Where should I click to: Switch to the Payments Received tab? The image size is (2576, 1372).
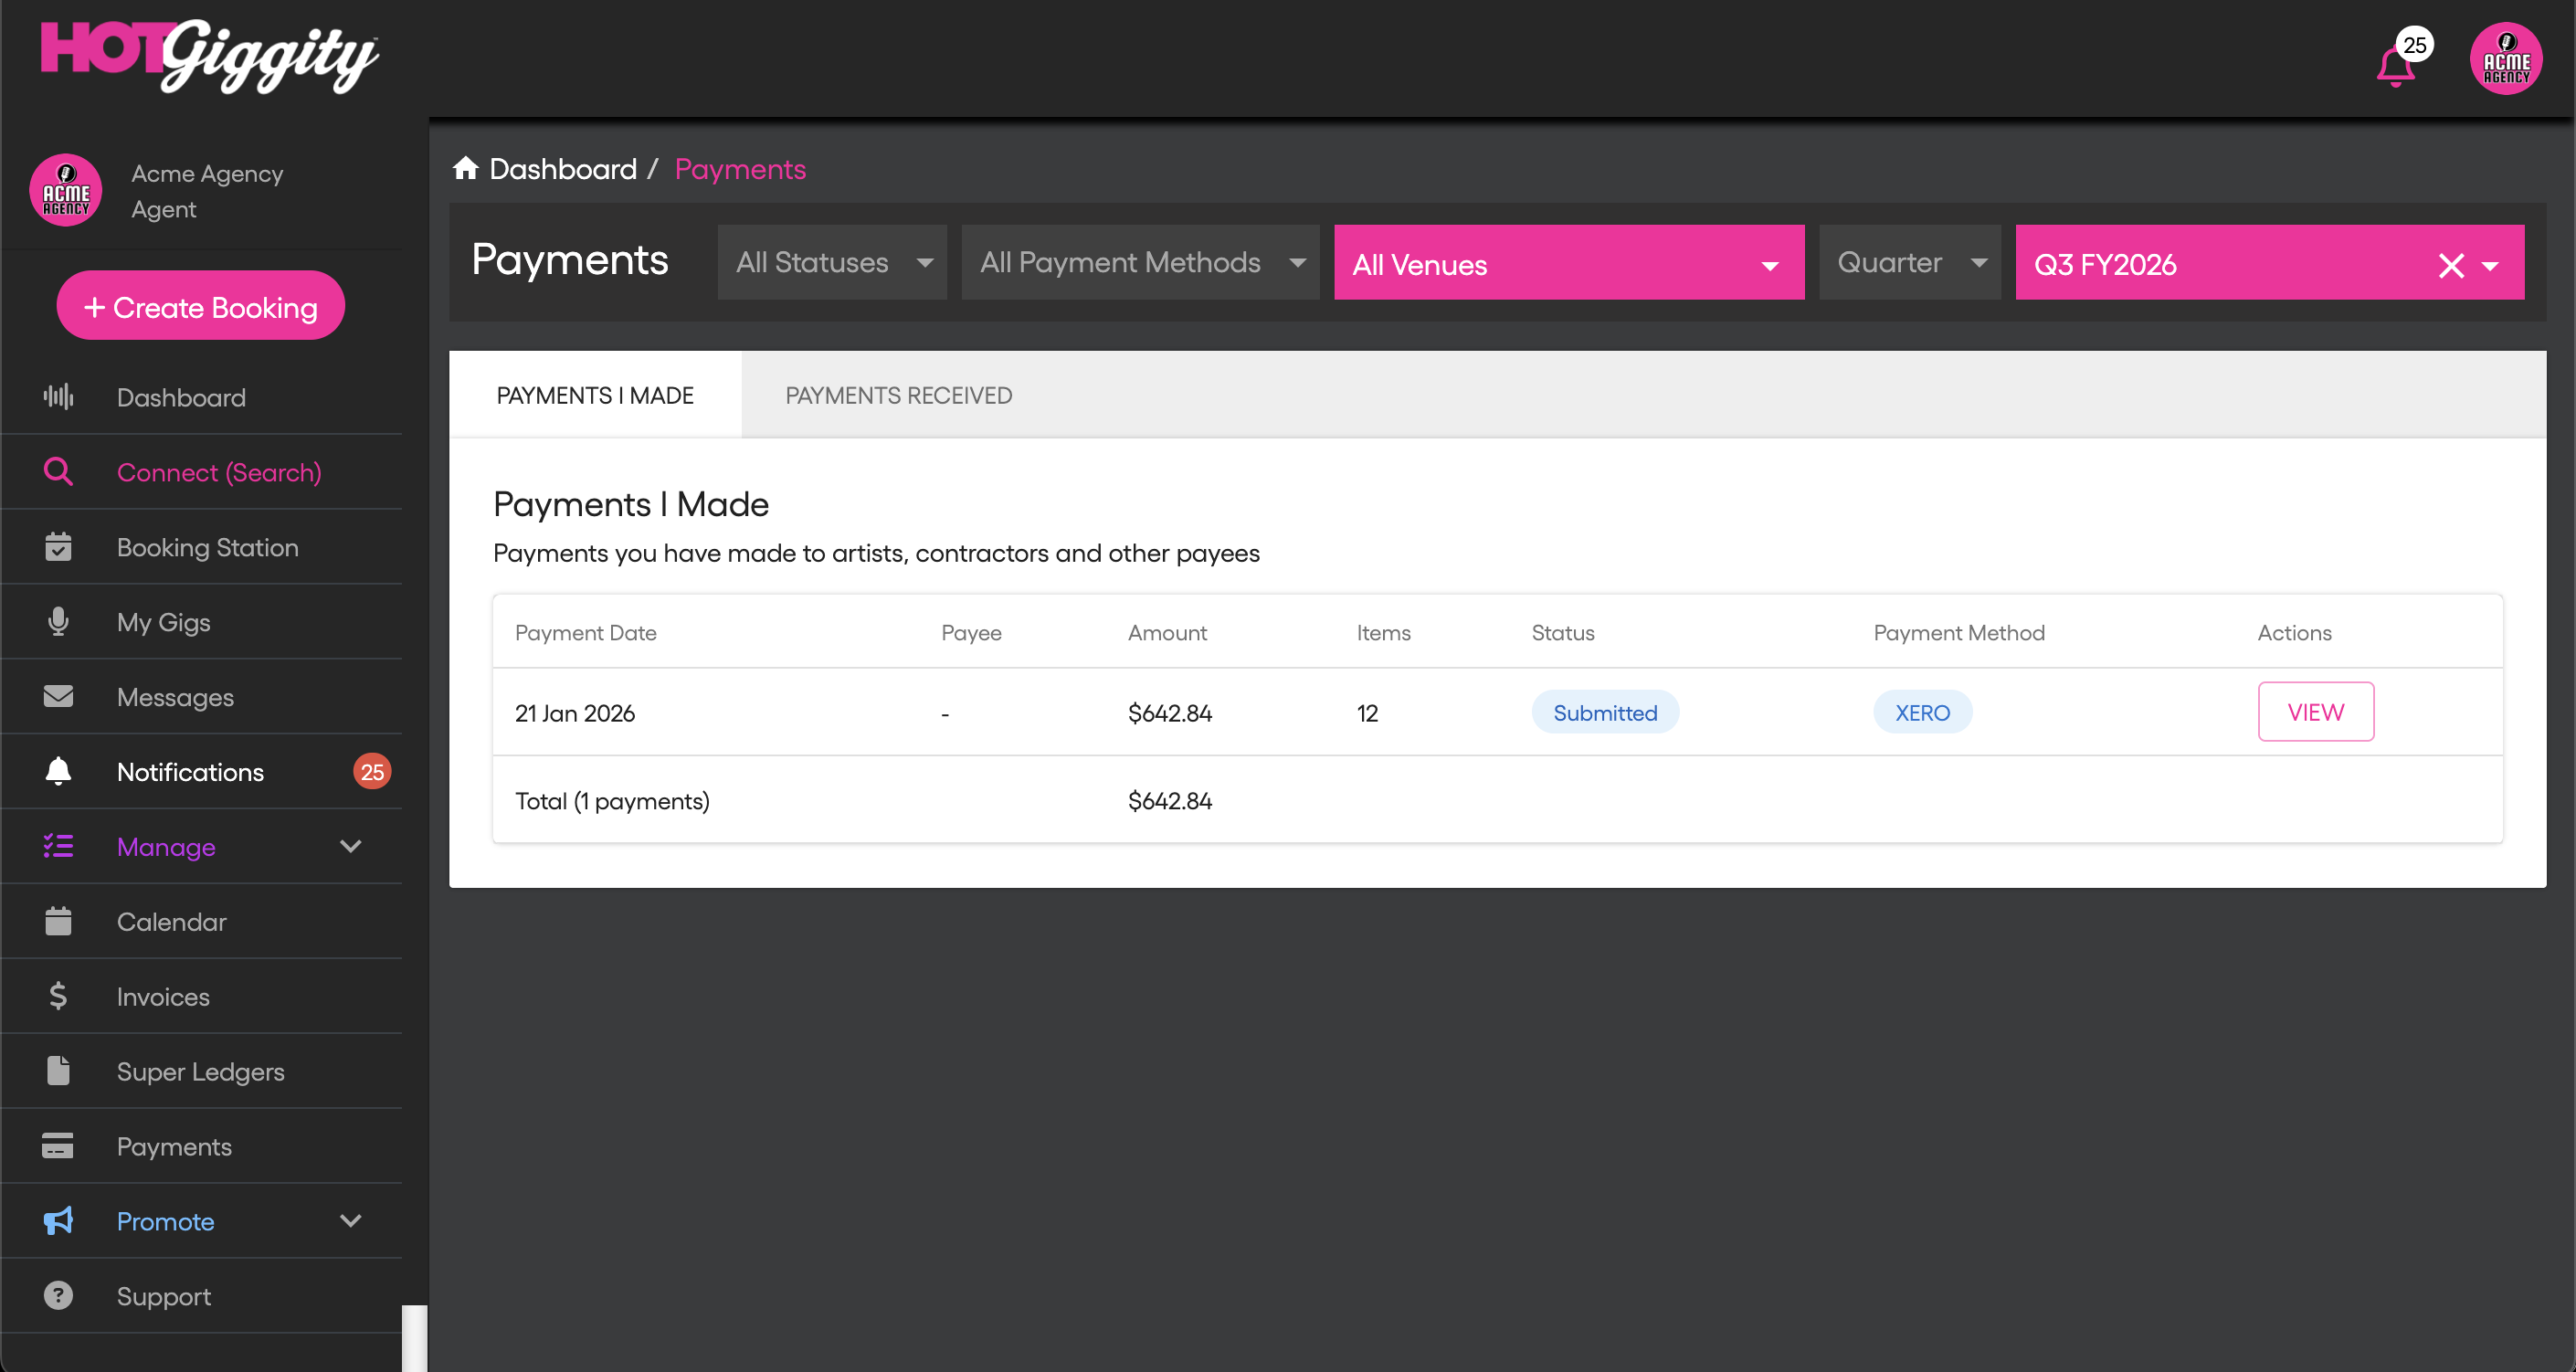[x=898, y=395]
